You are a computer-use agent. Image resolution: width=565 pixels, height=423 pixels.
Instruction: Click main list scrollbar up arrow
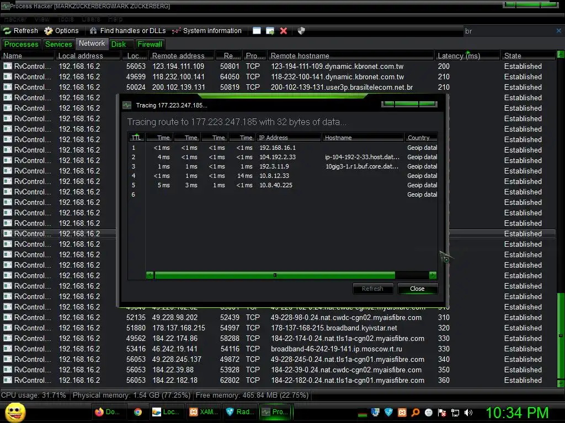pyautogui.click(x=561, y=55)
